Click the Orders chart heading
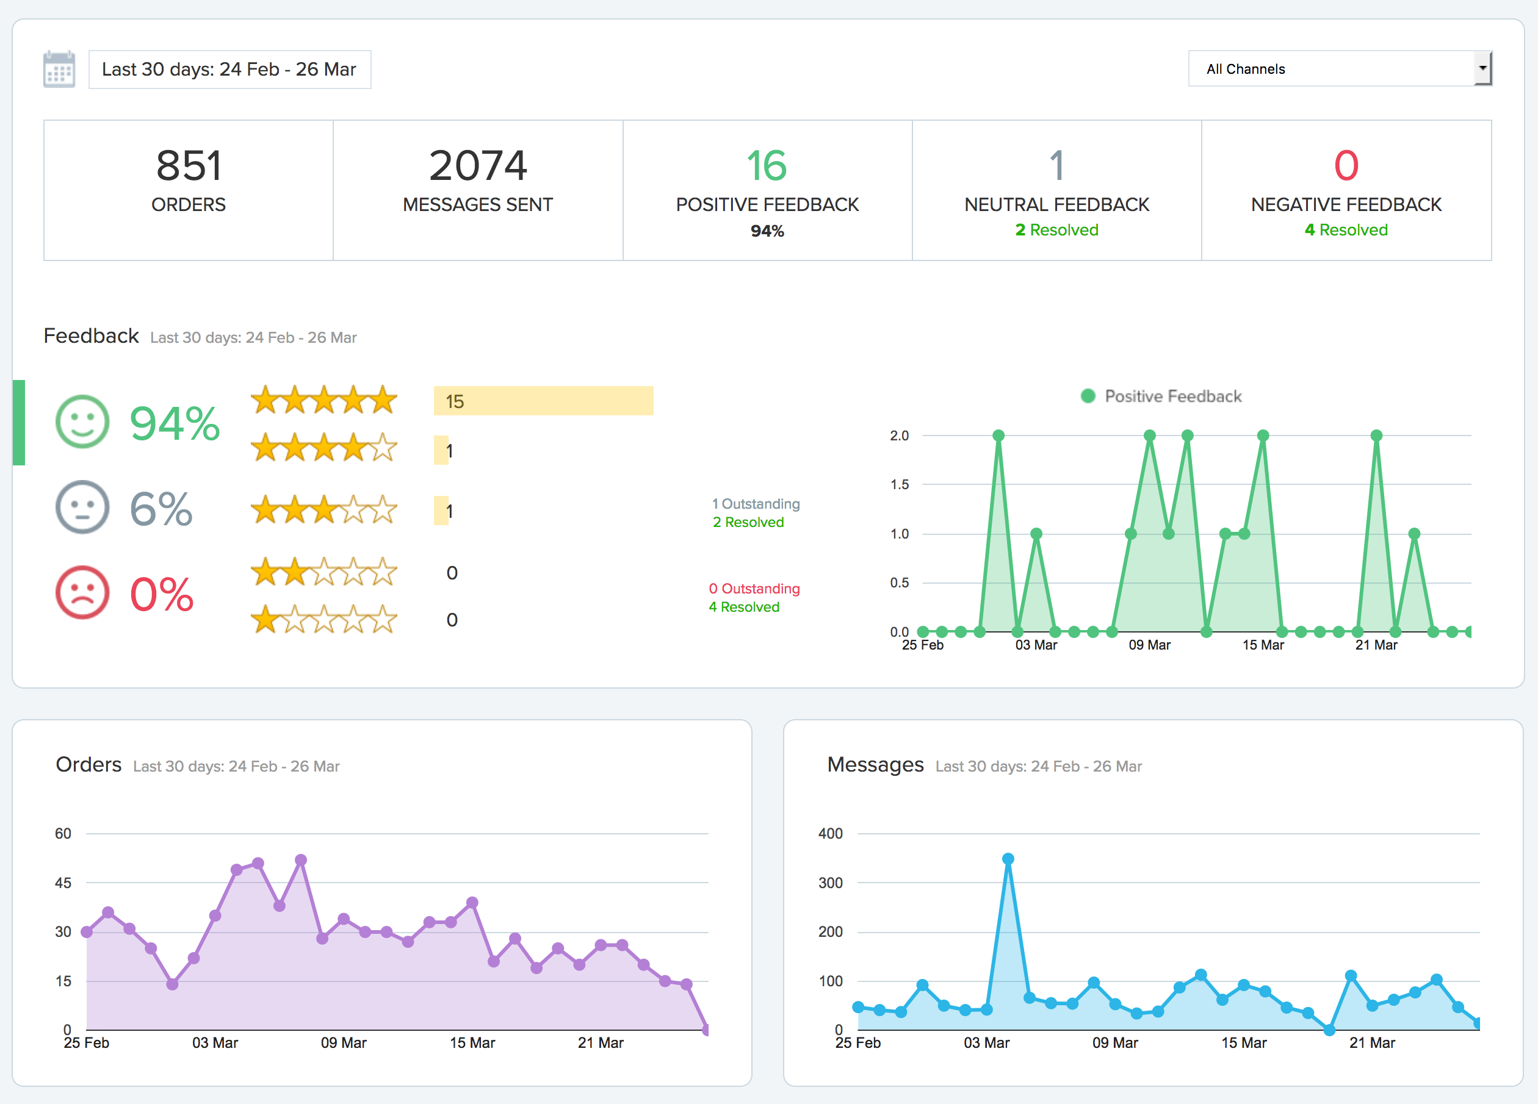Viewport: 1538px width, 1104px height. coord(89,764)
